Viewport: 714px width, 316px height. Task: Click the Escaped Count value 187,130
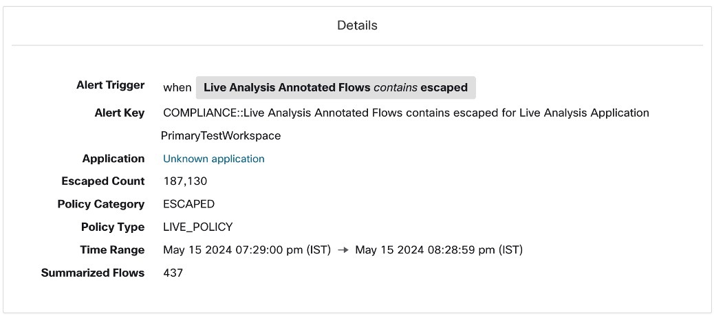185,181
